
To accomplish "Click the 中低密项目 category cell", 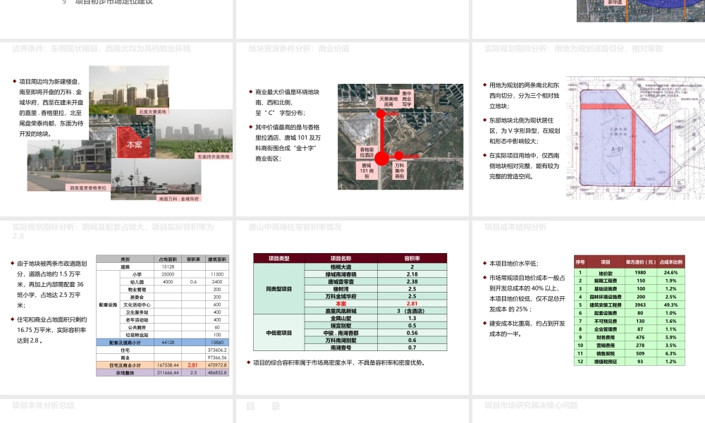I will (x=278, y=333).
